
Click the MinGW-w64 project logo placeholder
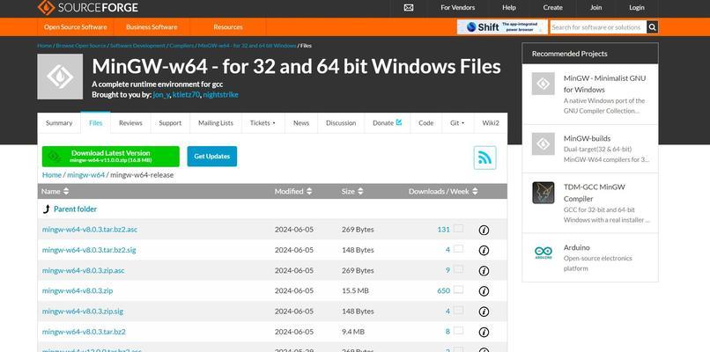coord(60,77)
